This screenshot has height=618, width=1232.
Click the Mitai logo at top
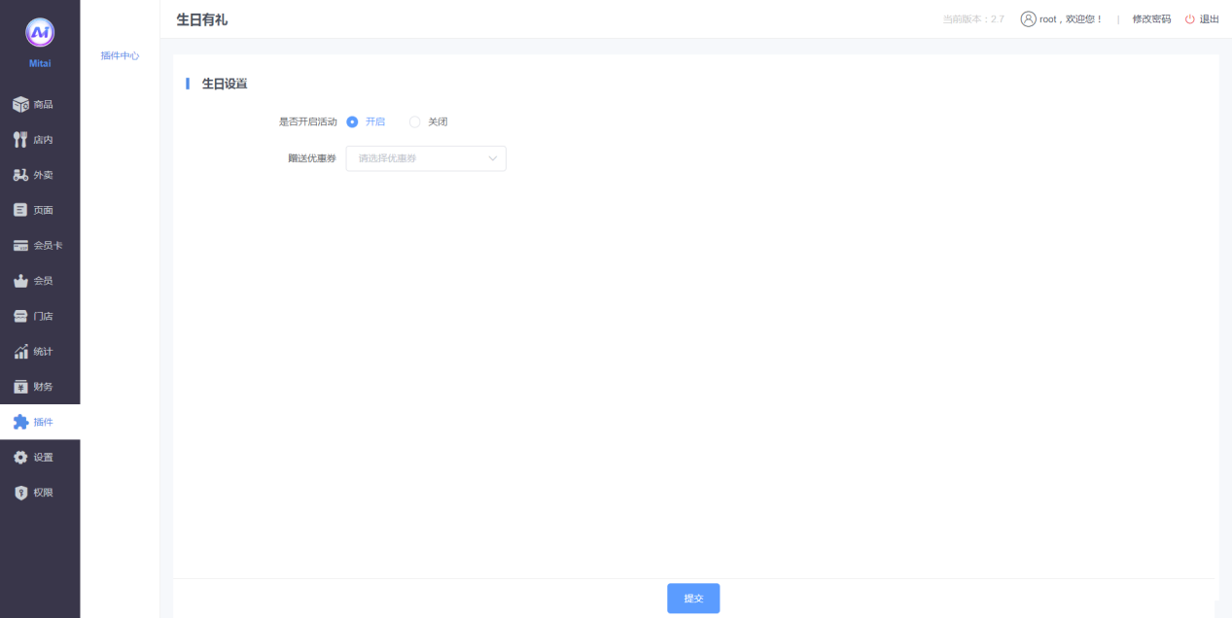point(40,33)
